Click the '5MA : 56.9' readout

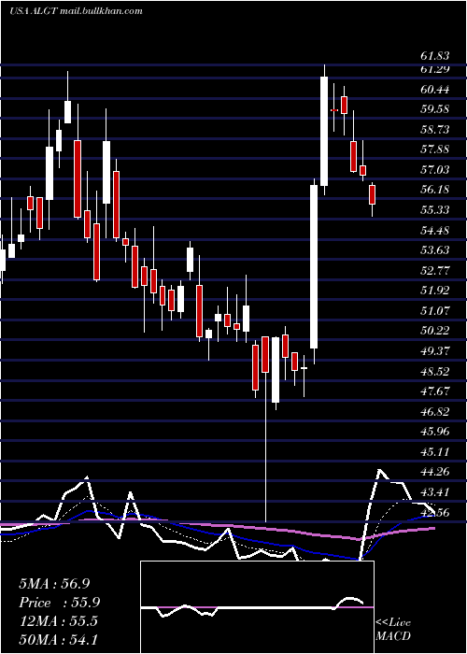[54, 584]
